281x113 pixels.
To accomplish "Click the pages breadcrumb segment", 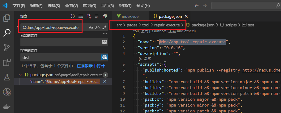I will point(132,25).
